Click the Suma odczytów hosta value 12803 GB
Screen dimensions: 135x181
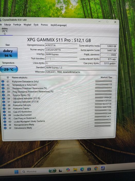tap(109, 46)
